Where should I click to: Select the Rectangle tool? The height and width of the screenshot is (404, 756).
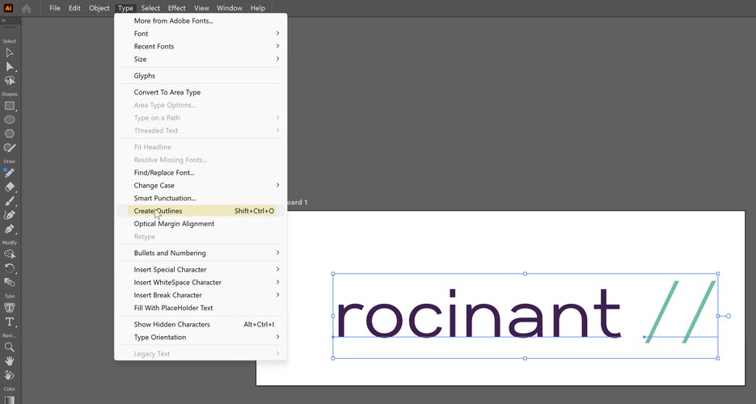pyautogui.click(x=9, y=106)
